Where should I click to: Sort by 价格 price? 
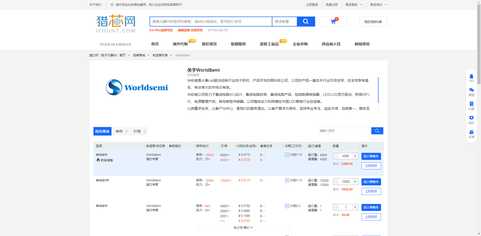(x=140, y=131)
